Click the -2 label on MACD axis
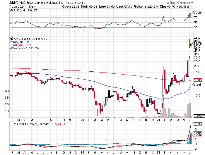 (x=195, y=149)
